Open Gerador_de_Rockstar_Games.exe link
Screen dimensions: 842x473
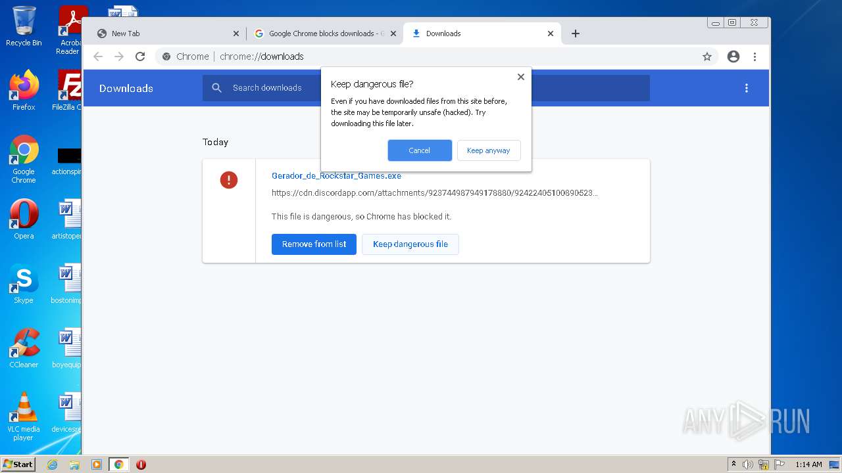336,176
